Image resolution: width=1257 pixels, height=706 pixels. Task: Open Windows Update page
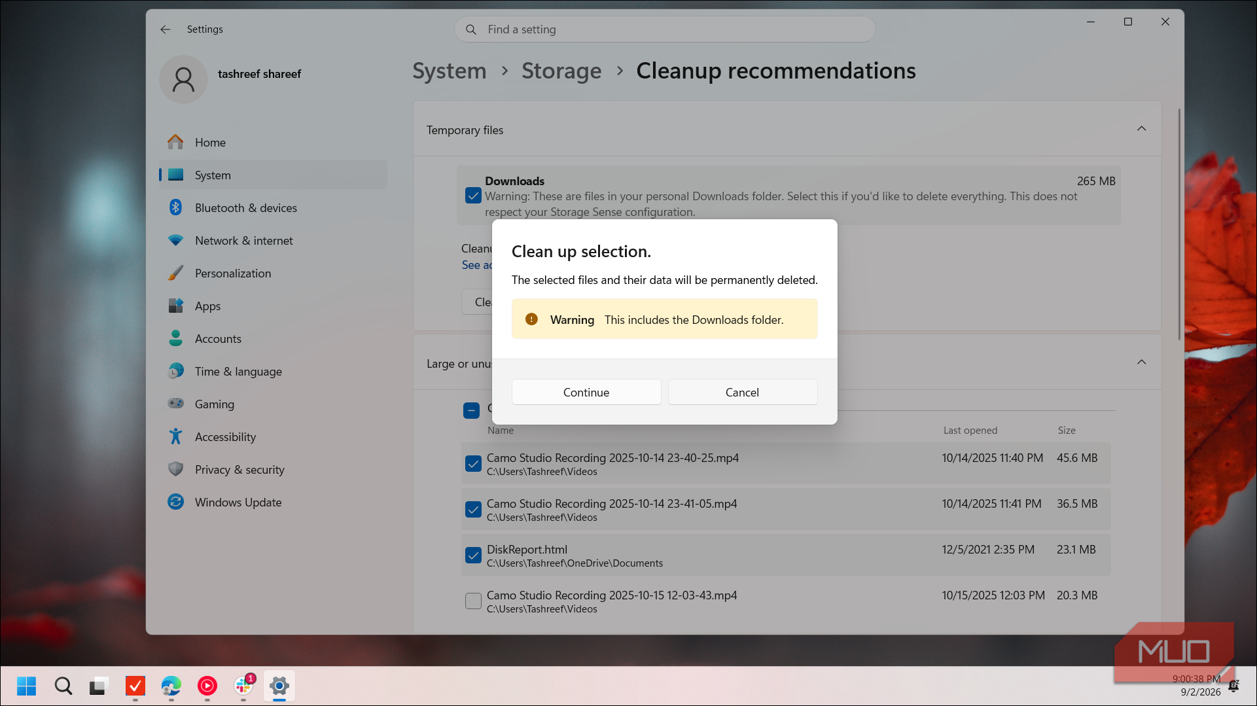[273, 502]
